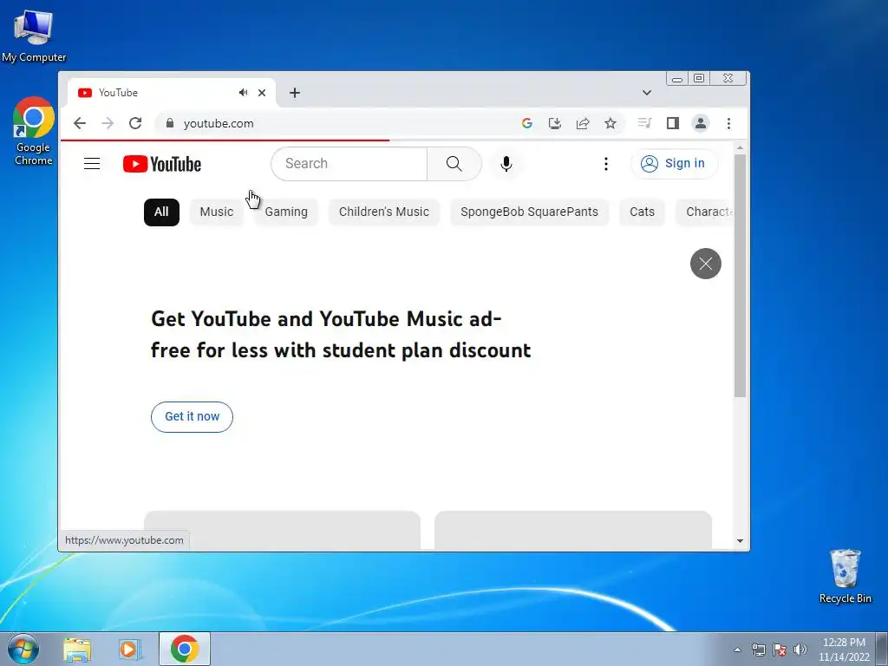Image resolution: width=888 pixels, height=666 pixels.
Task: Open Chrome profile avatar
Action: pos(701,123)
